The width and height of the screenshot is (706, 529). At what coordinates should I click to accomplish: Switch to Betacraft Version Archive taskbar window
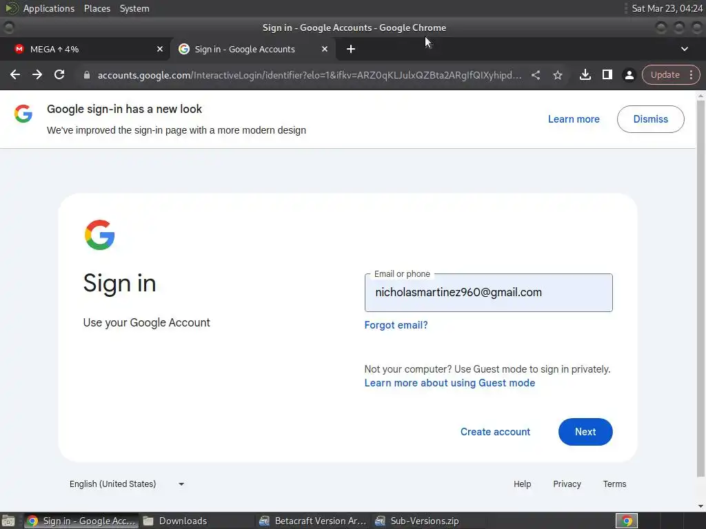314,521
